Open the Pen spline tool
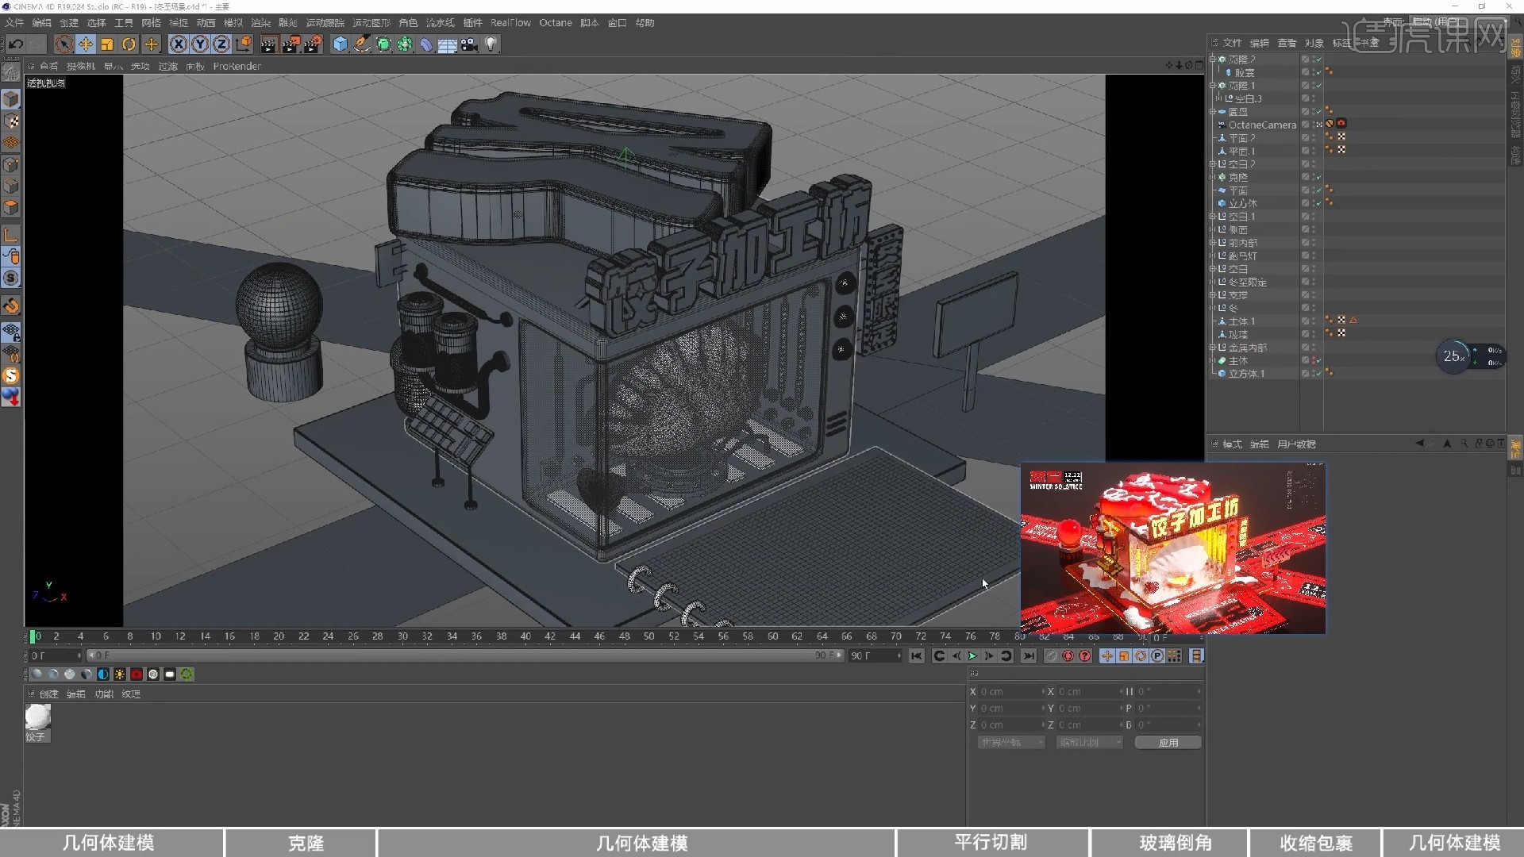1524x857 pixels. [362, 44]
